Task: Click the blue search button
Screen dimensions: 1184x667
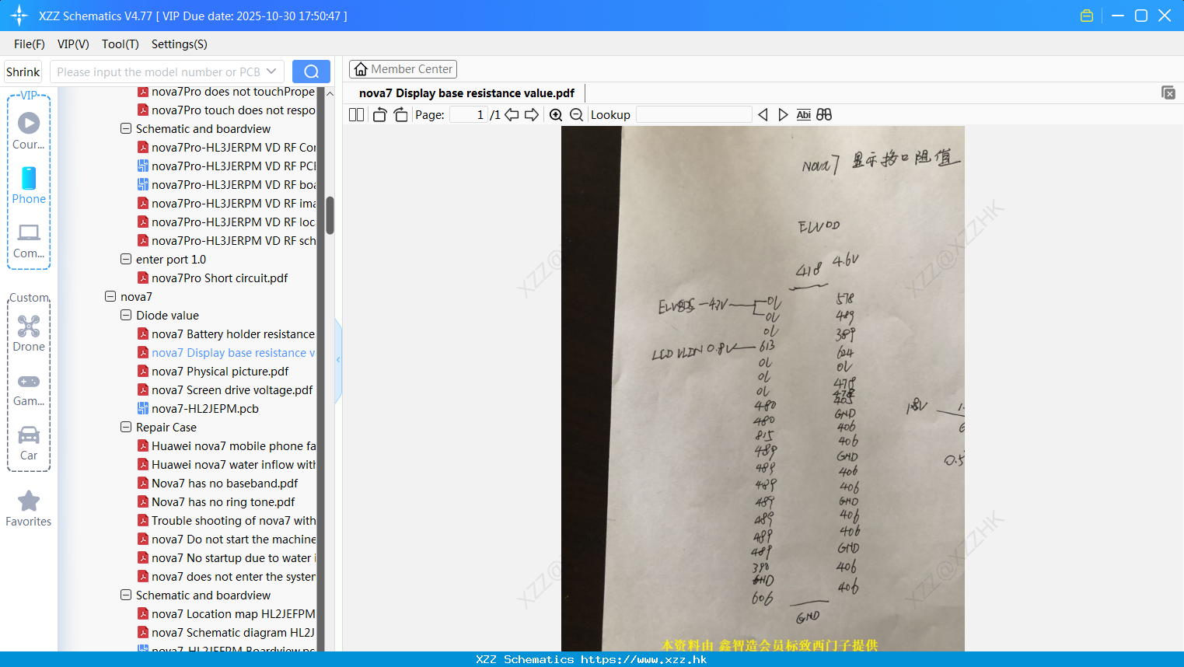Action: click(311, 72)
